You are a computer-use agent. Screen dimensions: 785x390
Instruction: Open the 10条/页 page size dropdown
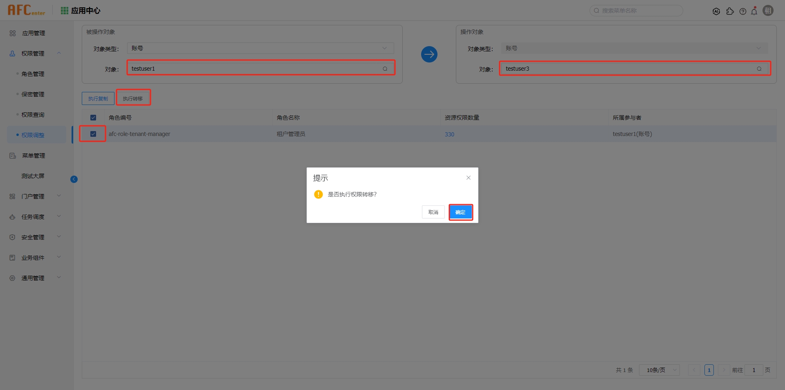[x=659, y=370]
